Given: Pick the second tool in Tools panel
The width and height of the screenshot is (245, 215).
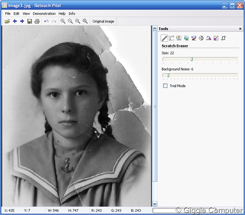Looking at the screenshot, I should click(x=171, y=38).
